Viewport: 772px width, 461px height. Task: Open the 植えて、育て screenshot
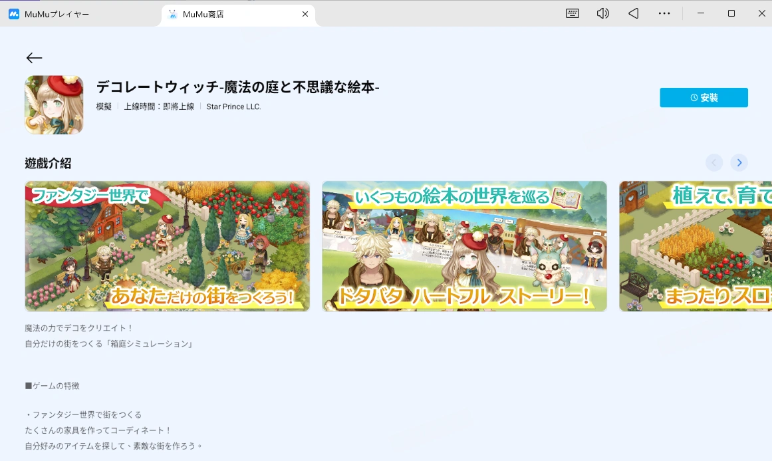point(695,246)
